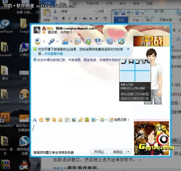Open the font settings letter A icon

(x=34, y=120)
